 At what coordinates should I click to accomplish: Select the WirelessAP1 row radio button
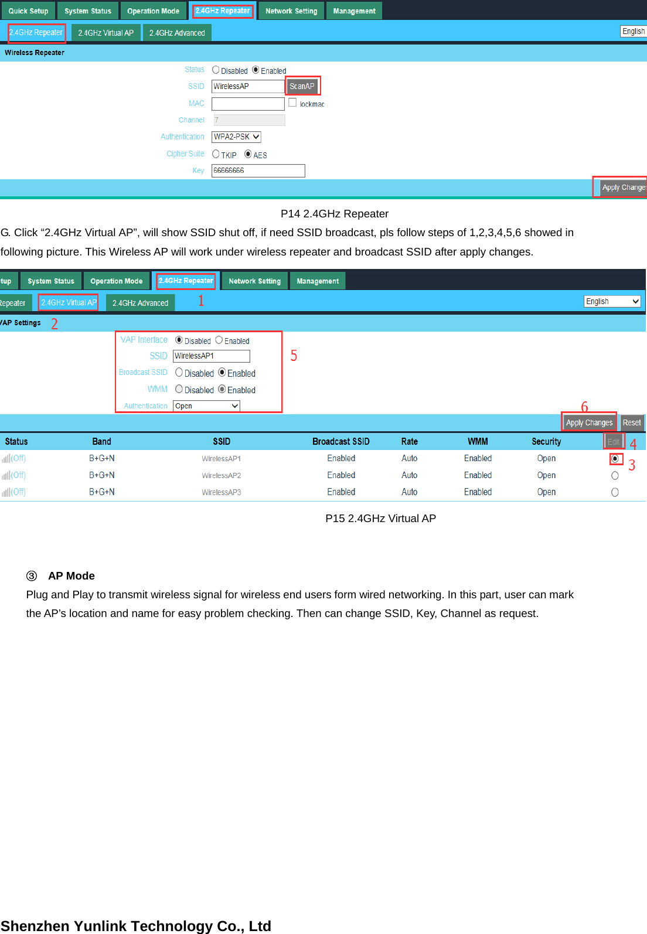click(x=615, y=459)
